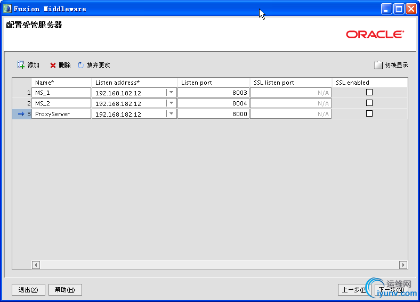The height and width of the screenshot is (302, 420).
Task: Click the 添加 toolbar label
Action: (34, 65)
